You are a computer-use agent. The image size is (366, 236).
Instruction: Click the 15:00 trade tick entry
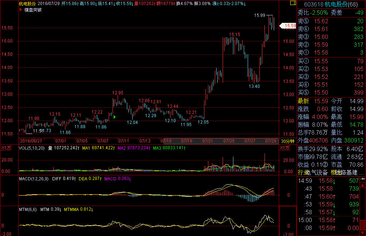point(331,220)
